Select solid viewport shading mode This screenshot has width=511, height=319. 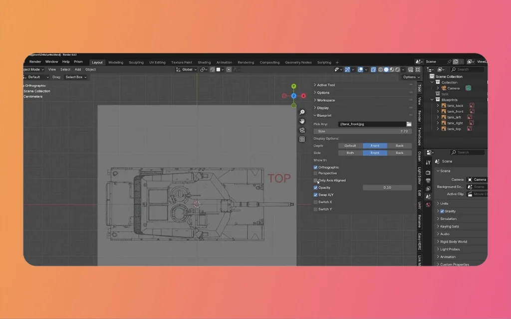[386, 70]
